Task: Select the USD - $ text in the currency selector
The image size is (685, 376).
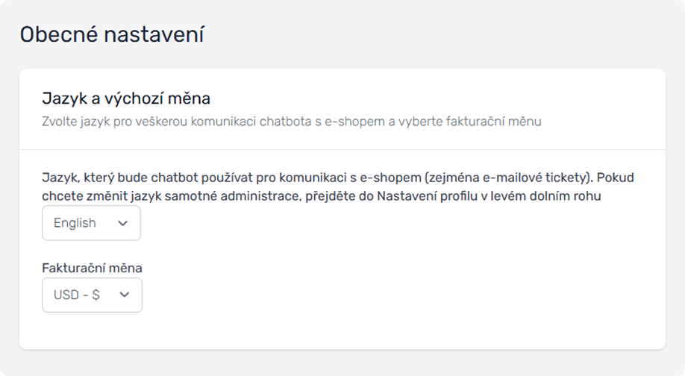Action: [x=76, y=295]
